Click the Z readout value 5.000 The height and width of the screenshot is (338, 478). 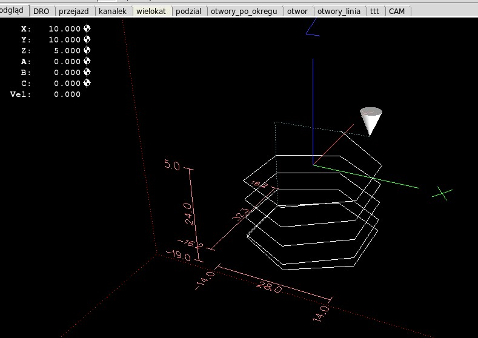[67, 51]
